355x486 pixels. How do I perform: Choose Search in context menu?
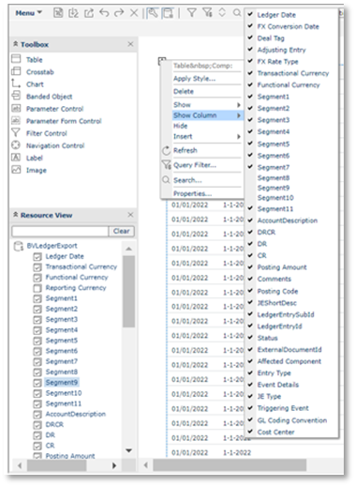pyautogui.click(x=187, y=180)
